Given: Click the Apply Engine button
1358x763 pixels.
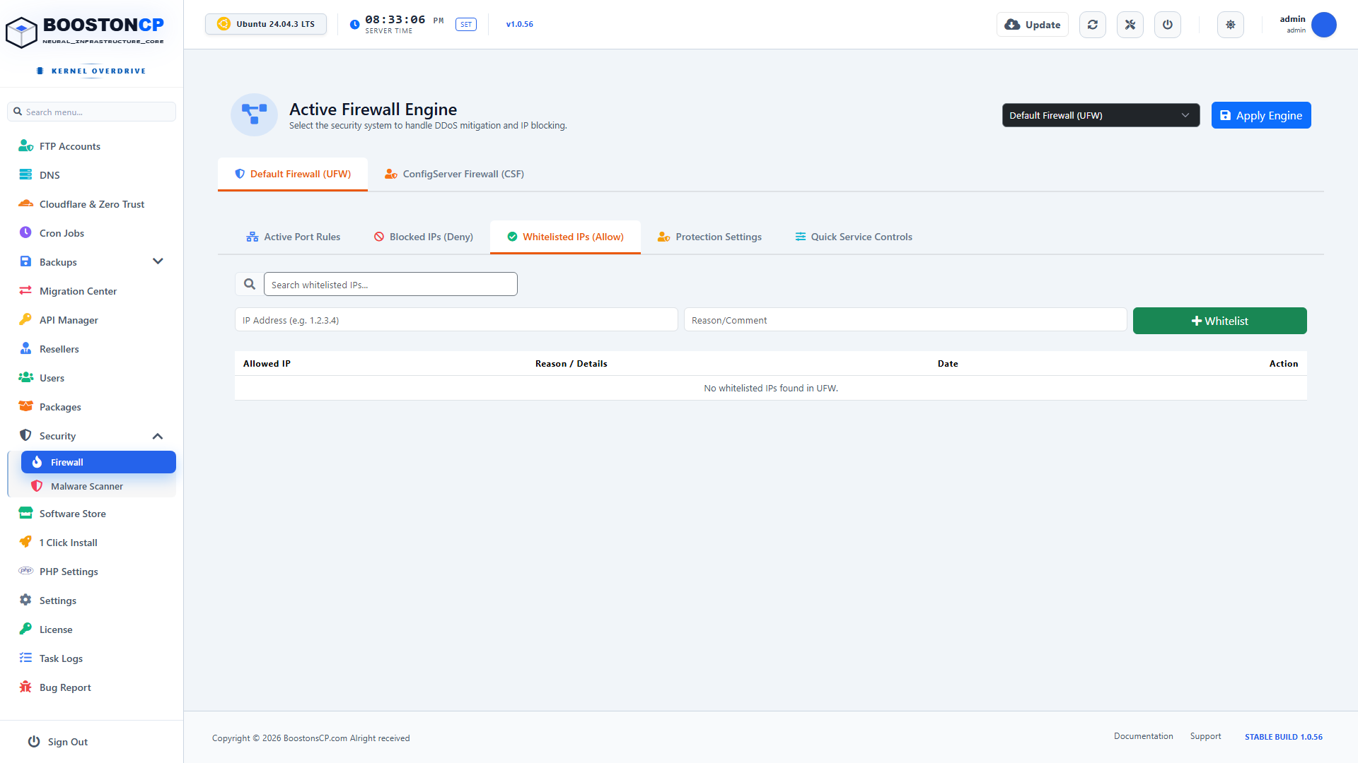Looking at the screenshot, I should [x=1261, y=115].
